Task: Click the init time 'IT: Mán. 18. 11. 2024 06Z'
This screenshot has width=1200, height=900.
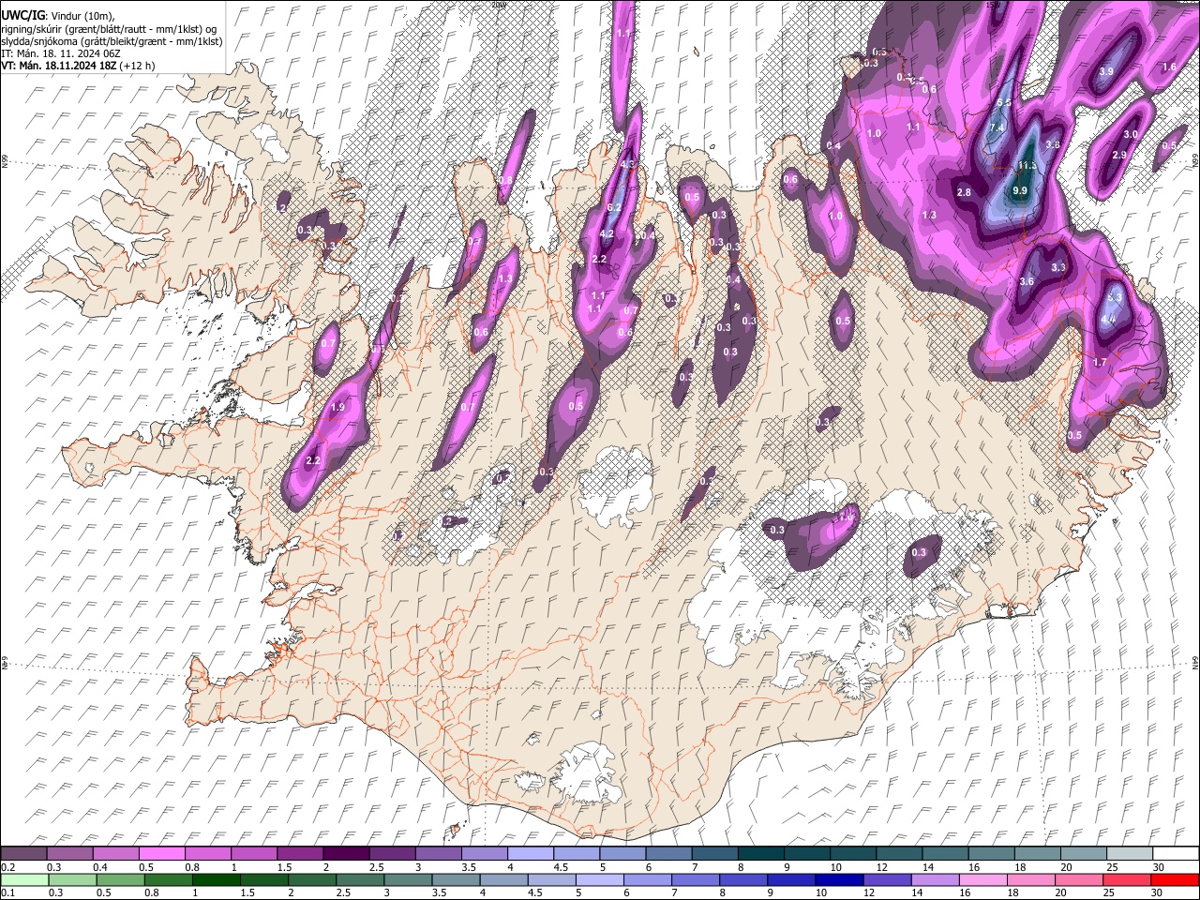Action: (60, 53)
